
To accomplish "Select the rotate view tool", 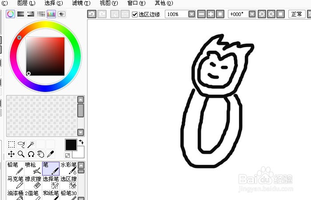I will pos(31,154).
